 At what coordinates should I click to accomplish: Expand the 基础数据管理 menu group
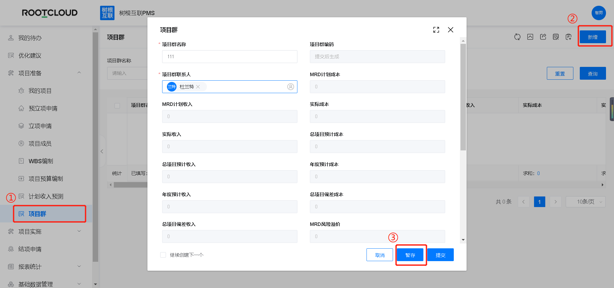79,284
